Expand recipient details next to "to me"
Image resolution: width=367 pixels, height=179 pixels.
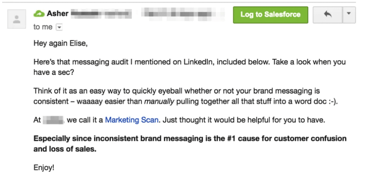coord(59,27)
